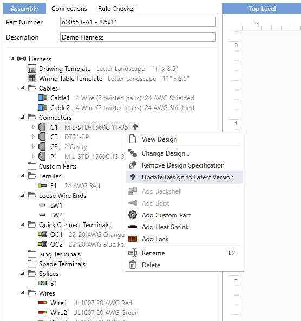
Task: Click the Add Heat Shrink icon
Action: coord(133,227)
